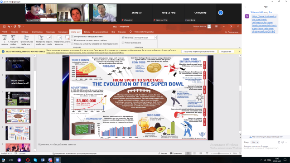This screenshot has width=290, height=163.
Task: Switch to the Переходы ribbon tab
Action: [50, 32]
